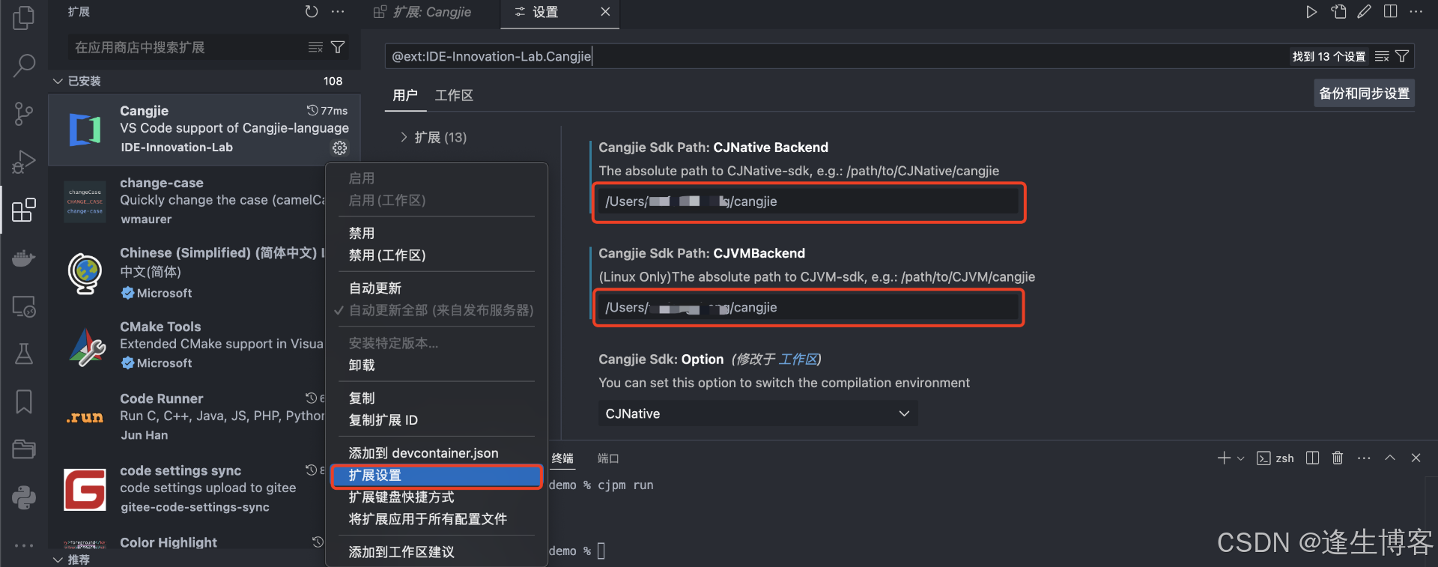The width and height of the screenshot is (1438, 567).
Task: Kill terminal with trash icon
Action: tap(1338, 458)
